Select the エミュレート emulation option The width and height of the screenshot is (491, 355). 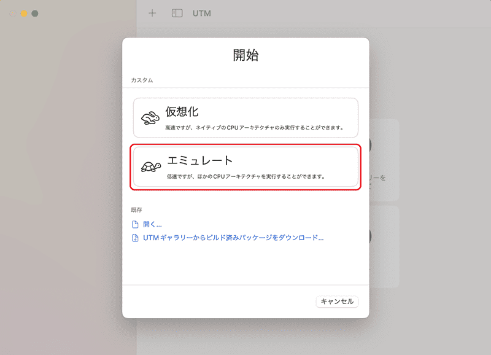245,166
